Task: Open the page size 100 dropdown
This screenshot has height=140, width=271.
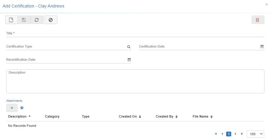Action: tap(255, 134)
